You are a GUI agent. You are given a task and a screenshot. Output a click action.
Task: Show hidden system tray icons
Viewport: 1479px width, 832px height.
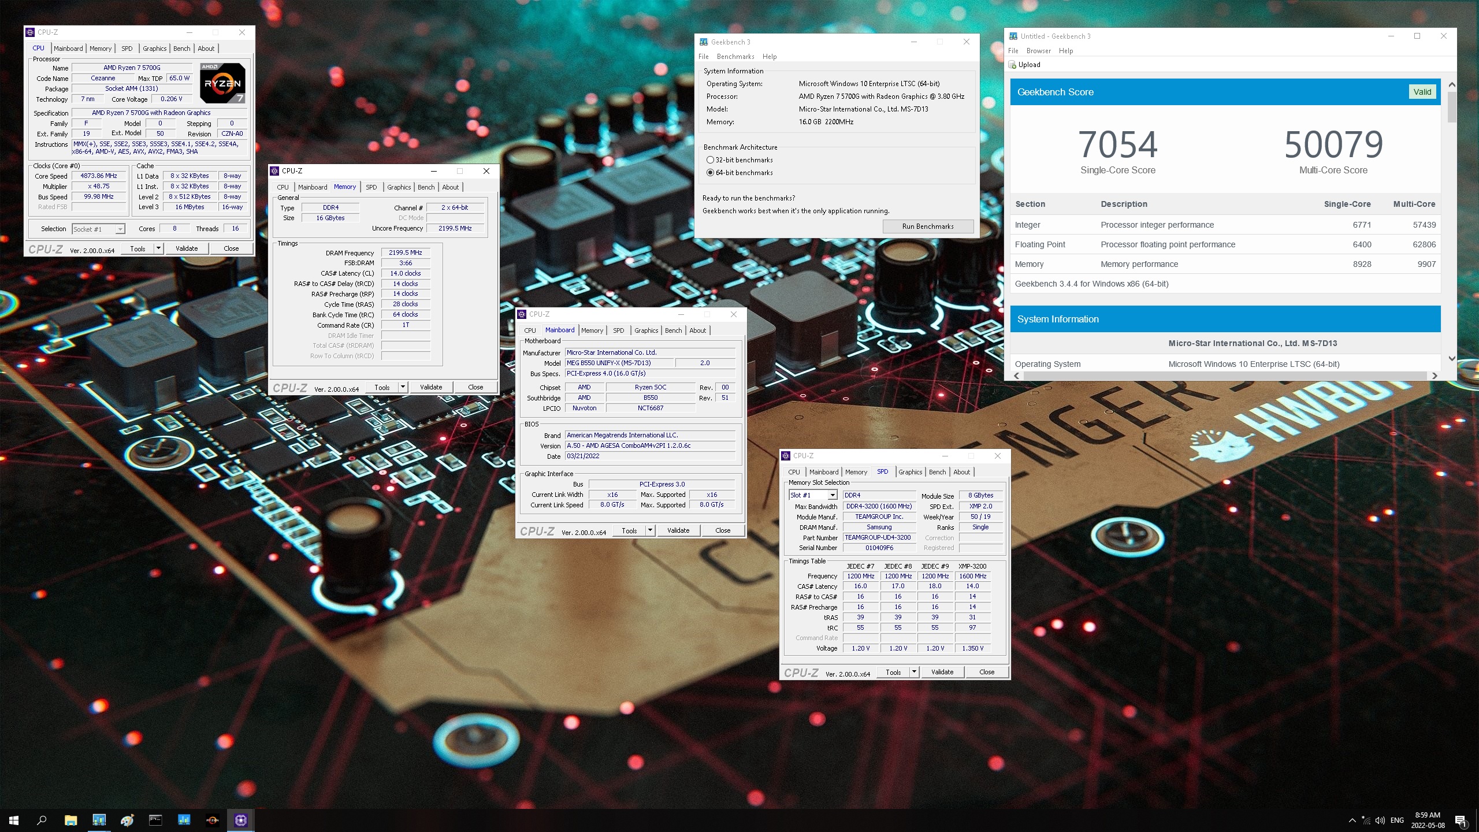(1352, 820)
